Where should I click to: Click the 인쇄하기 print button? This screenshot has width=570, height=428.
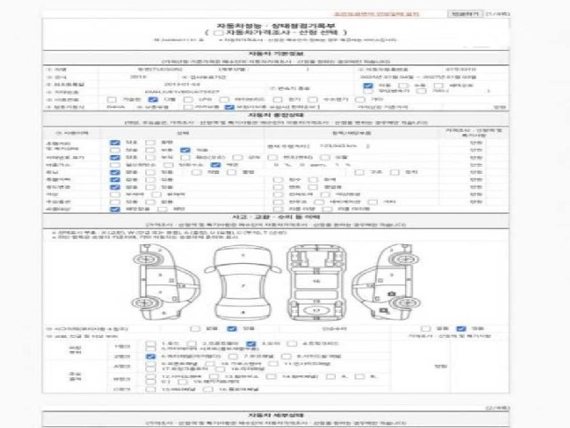465,14
